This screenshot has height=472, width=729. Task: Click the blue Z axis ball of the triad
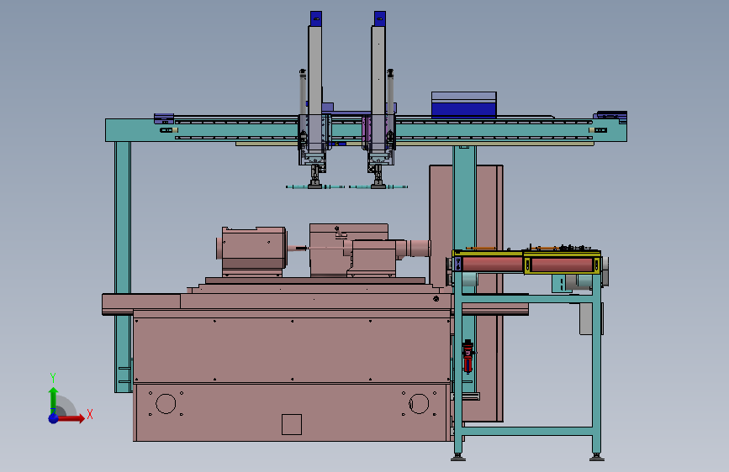click(x=54, y=418)
